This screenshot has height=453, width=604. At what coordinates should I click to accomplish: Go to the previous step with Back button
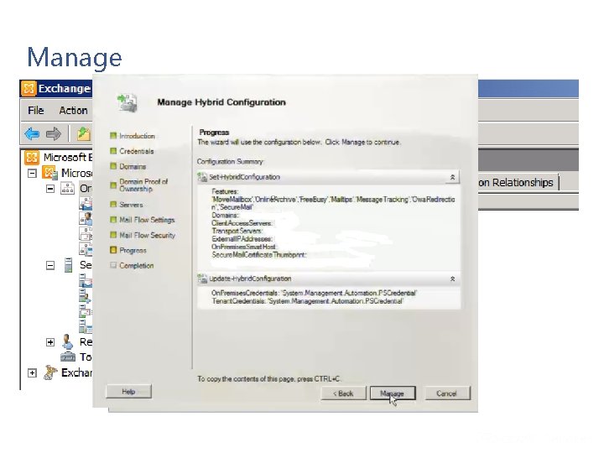coord(343,393)
